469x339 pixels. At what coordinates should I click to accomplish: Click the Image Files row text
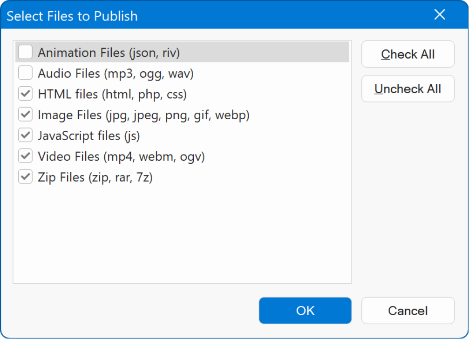point(143,115)
